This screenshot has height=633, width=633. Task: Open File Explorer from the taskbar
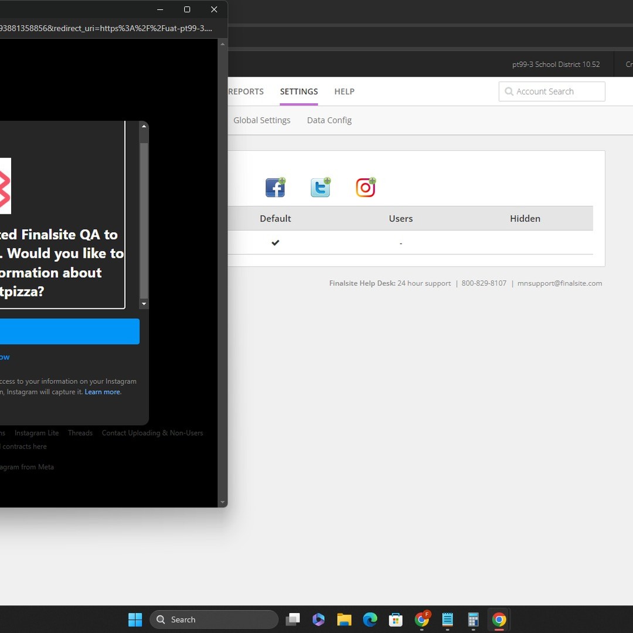[345, 620]
